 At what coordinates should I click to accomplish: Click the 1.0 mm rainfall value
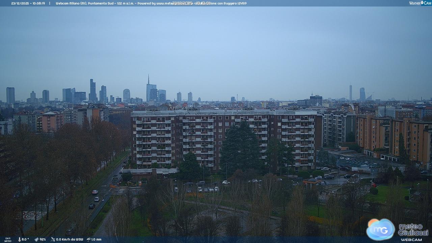(96, 239)
